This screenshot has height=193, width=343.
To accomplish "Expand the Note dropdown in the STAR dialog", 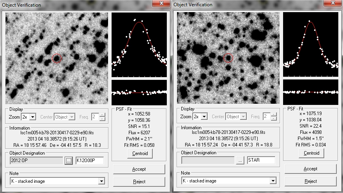I will pos(273,181).
